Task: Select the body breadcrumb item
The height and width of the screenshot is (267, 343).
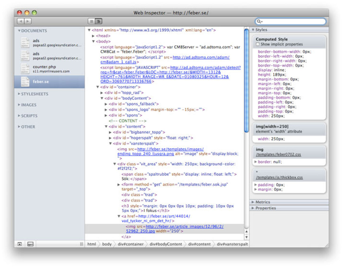Action: (x=107, y=244)
